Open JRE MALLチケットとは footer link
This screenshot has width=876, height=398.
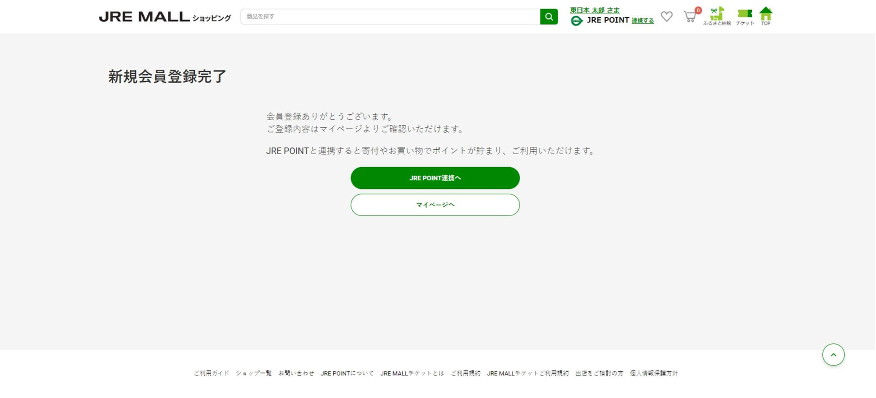pos(412,373)
